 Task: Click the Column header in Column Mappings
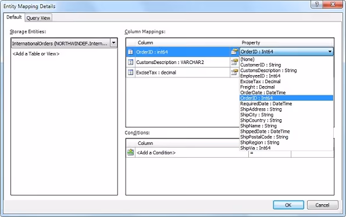click(x=145, y=42)
